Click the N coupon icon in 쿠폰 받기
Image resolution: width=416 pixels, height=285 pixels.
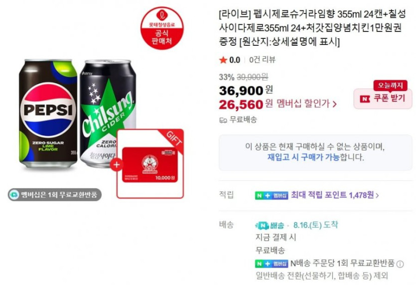click(x=365, y=99)
